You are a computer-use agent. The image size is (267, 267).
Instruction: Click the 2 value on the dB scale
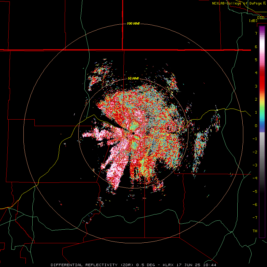coord(256,99)
